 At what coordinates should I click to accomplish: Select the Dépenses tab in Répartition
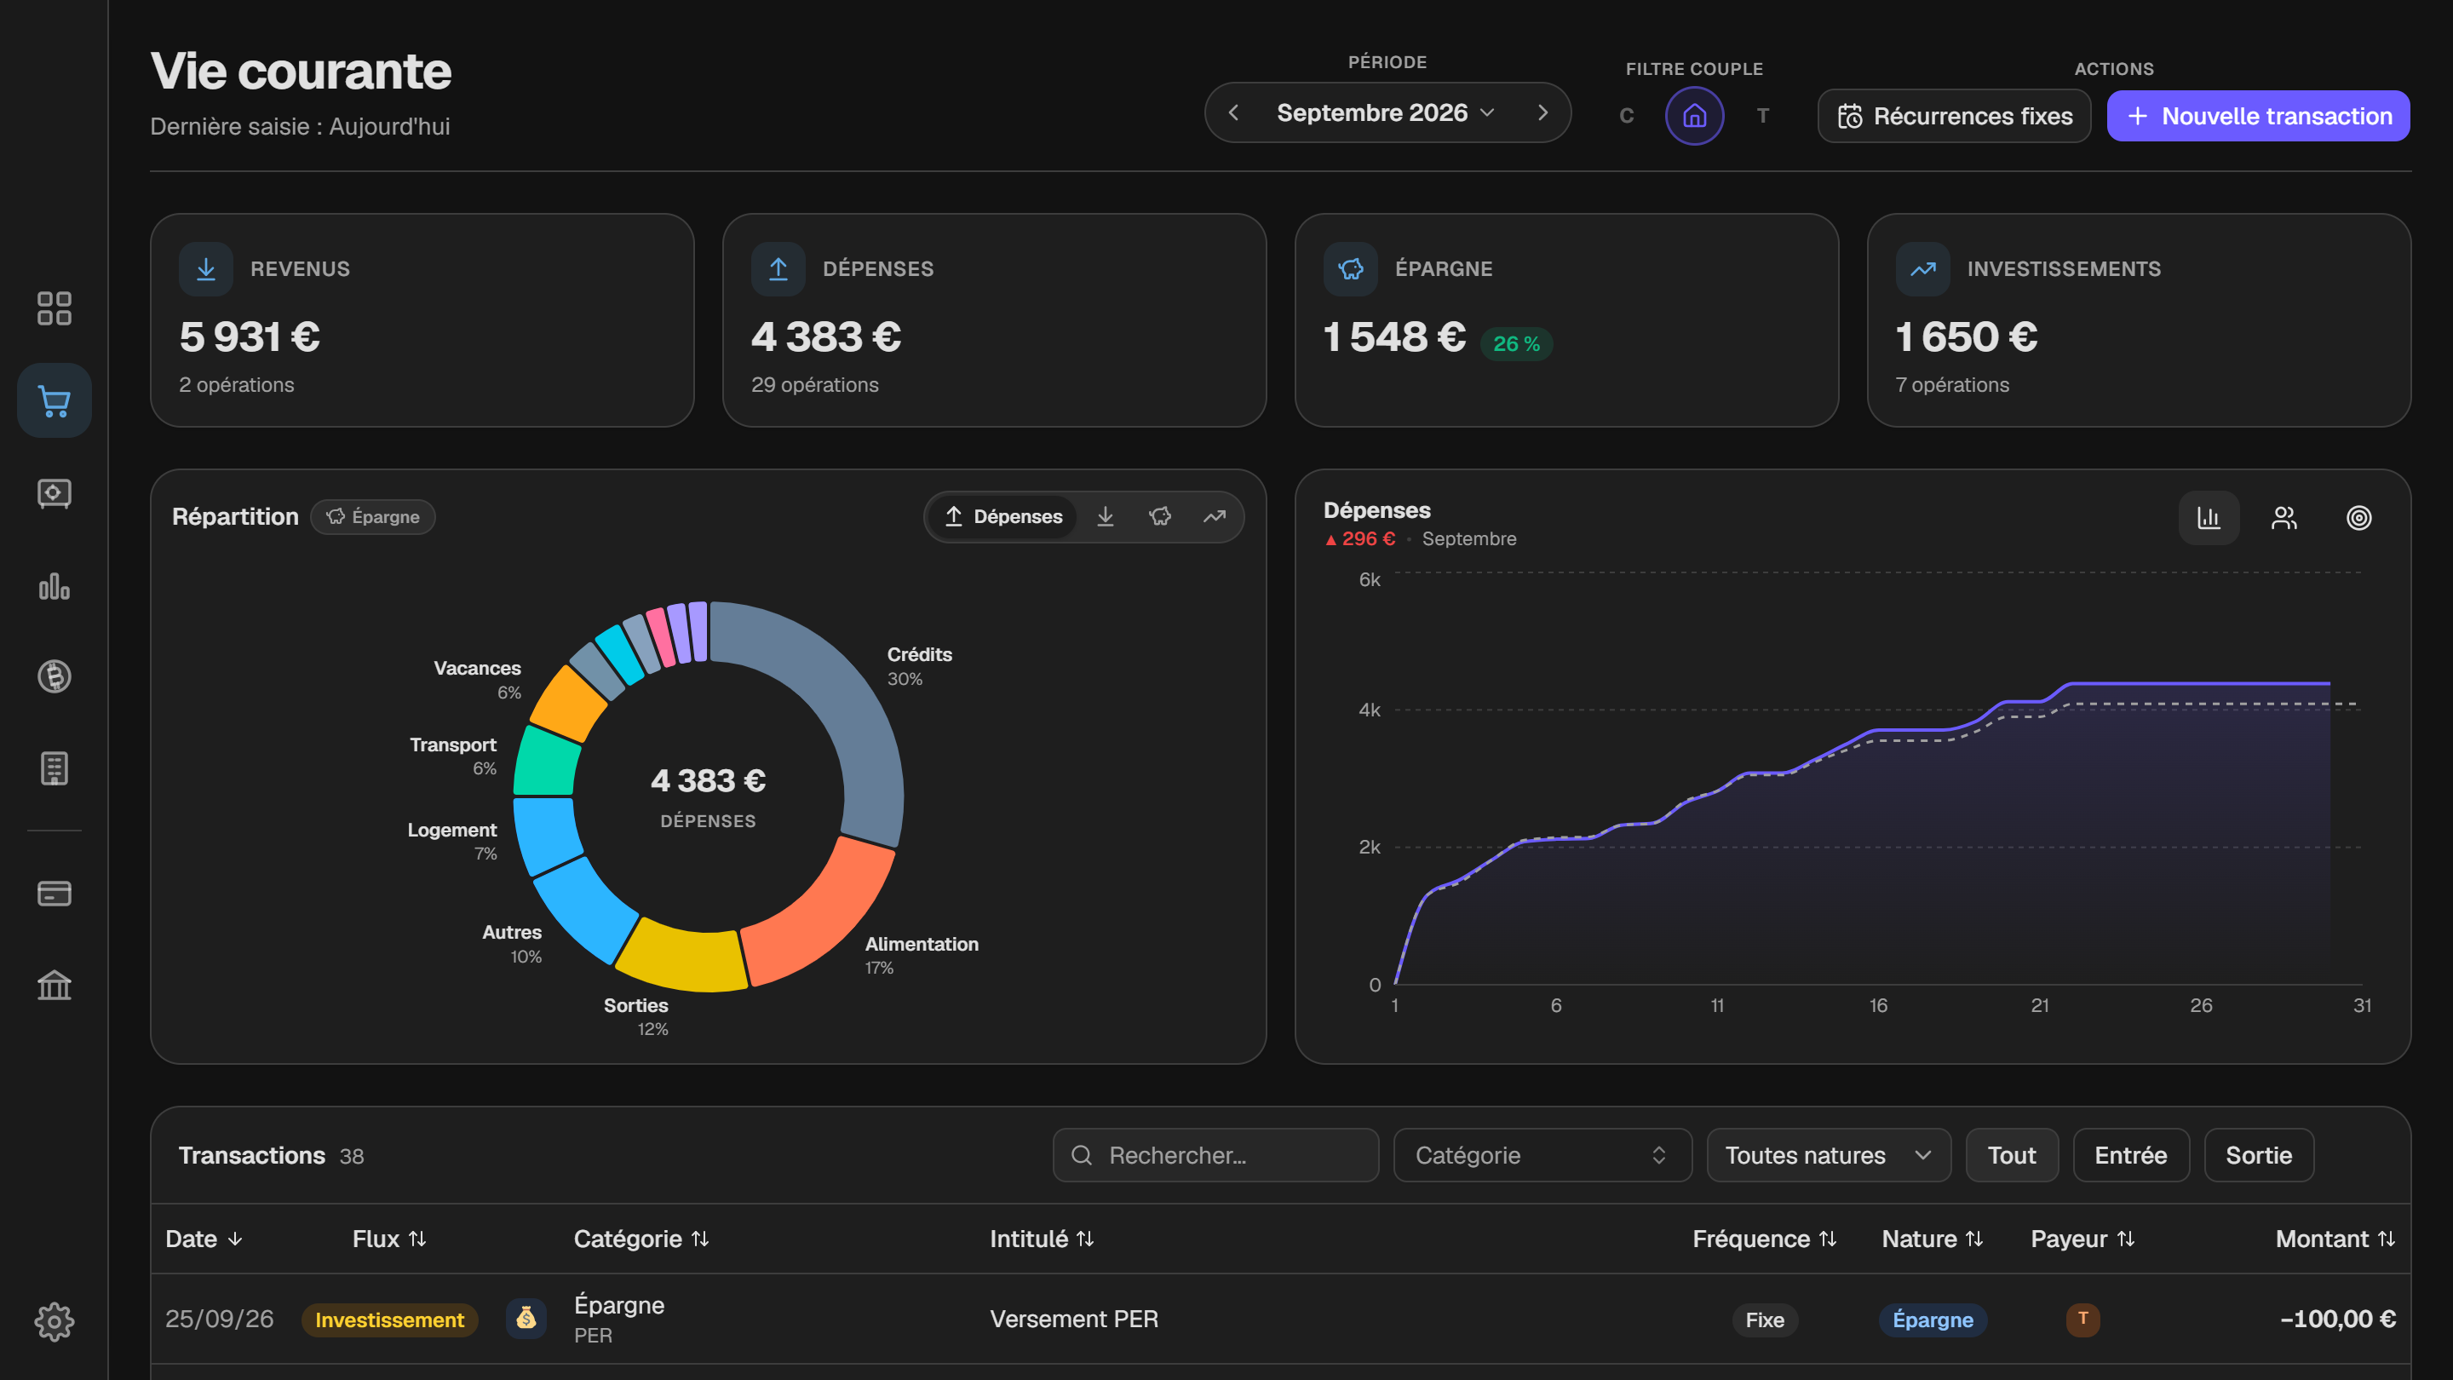pos(1002,517)
